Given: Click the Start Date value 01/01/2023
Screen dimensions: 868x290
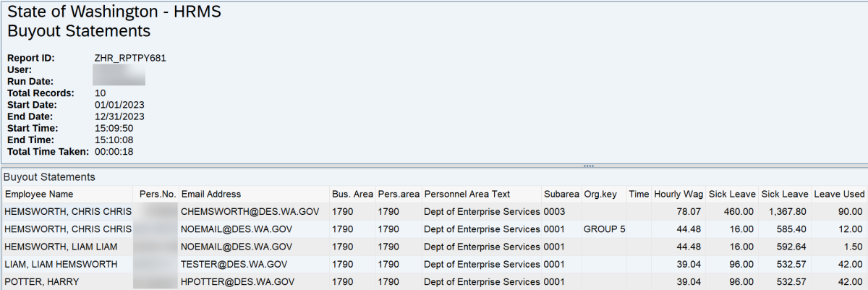Looking at the screenshot, I should [119, 105].
